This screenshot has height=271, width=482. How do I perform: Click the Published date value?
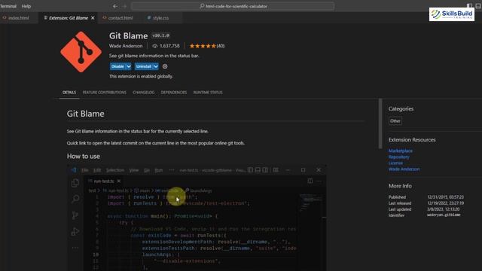445,197
